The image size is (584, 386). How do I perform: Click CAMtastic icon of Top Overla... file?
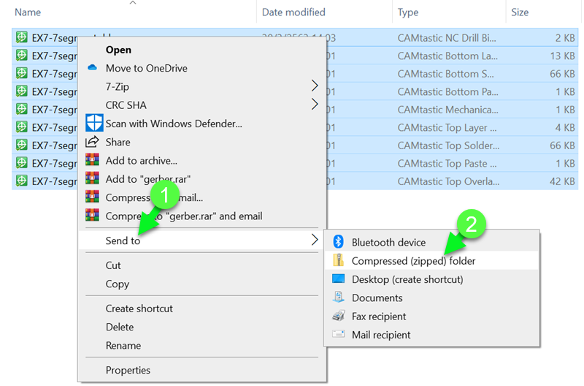click(x=22, y=181)
